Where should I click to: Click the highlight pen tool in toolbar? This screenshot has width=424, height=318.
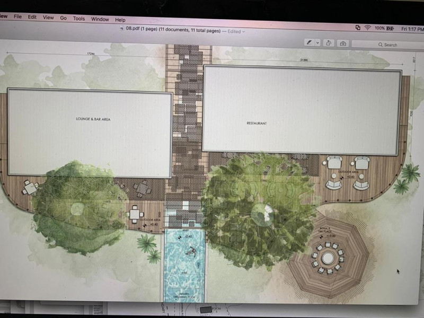pos(310,43)
